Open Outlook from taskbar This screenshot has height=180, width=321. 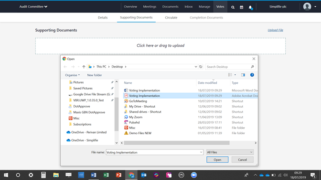(x=144, y=175)
